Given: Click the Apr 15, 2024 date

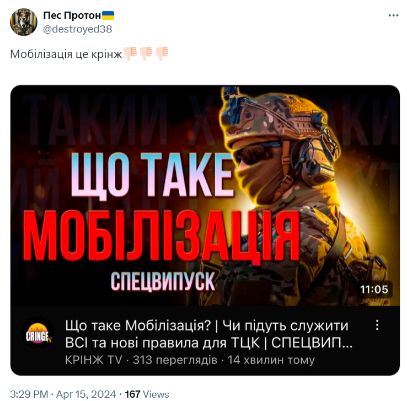Looking at the screenshot, I should tap(86, 394).
